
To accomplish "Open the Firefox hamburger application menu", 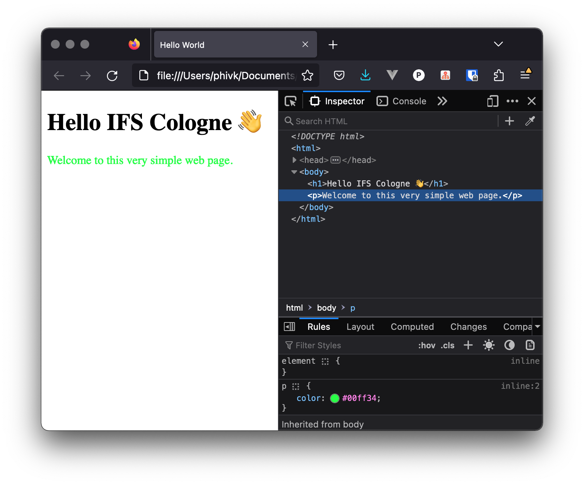I will pos(525,74).
